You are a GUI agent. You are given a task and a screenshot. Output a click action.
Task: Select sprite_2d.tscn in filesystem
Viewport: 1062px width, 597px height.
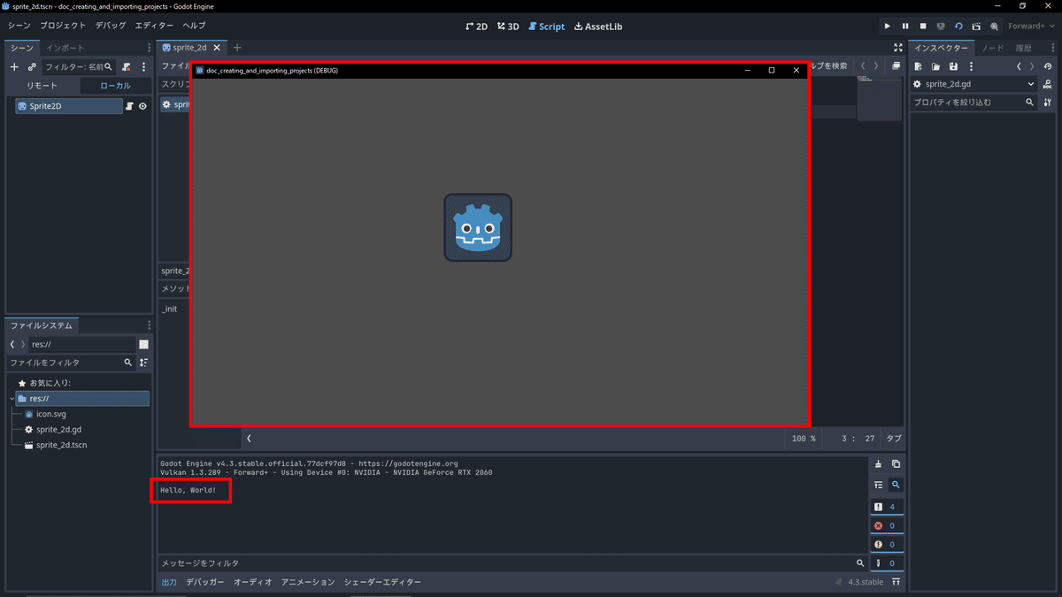click(61, 445)
